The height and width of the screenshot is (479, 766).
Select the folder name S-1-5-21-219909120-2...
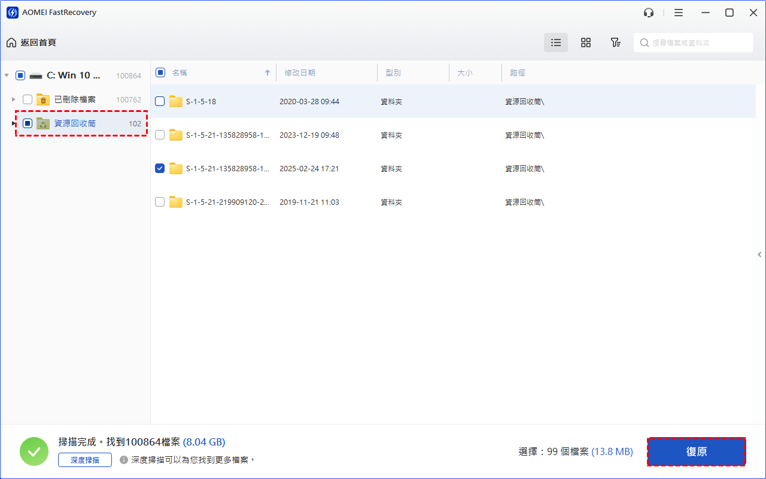click(x=228, y=202)
